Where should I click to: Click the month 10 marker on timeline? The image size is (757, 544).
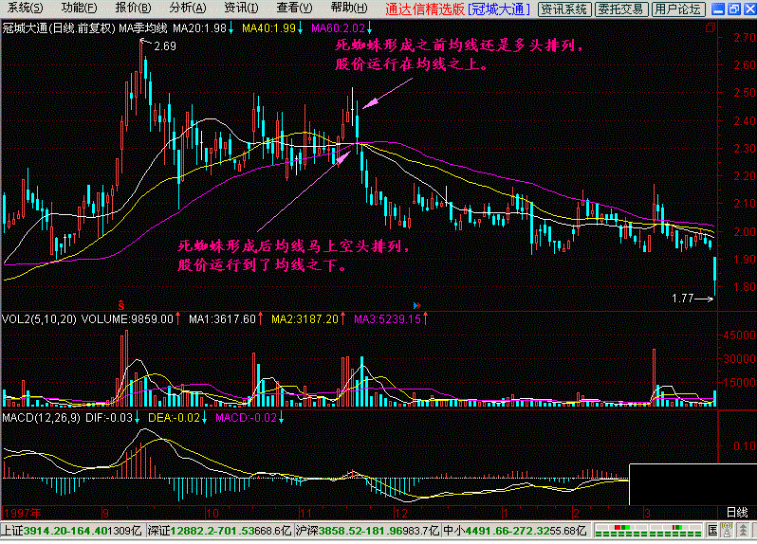pyautogui.click(x=212, y=513)
